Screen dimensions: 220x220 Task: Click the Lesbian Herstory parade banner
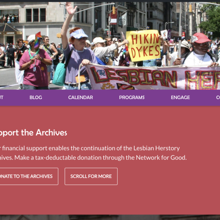153,77
